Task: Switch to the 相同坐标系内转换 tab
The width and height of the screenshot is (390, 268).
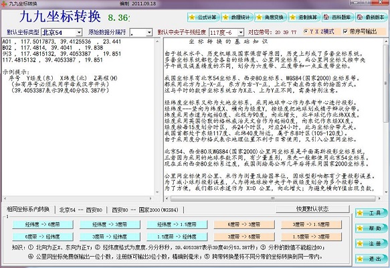Action: 28,209
